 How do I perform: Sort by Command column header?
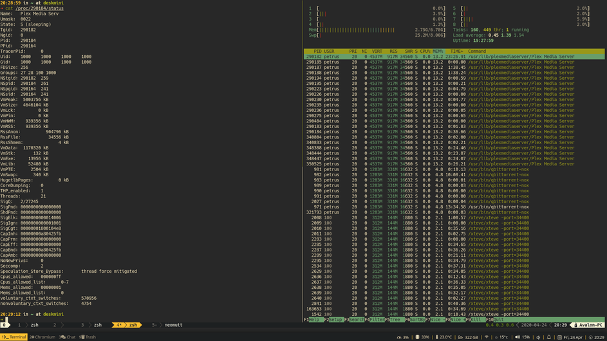(x=477, y=51)
